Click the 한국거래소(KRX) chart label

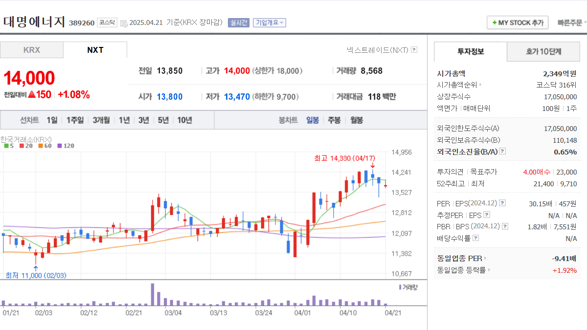(26, 139)
